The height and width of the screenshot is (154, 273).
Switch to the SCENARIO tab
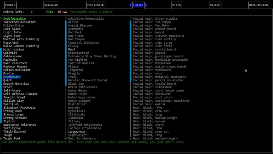pos(51,5)
